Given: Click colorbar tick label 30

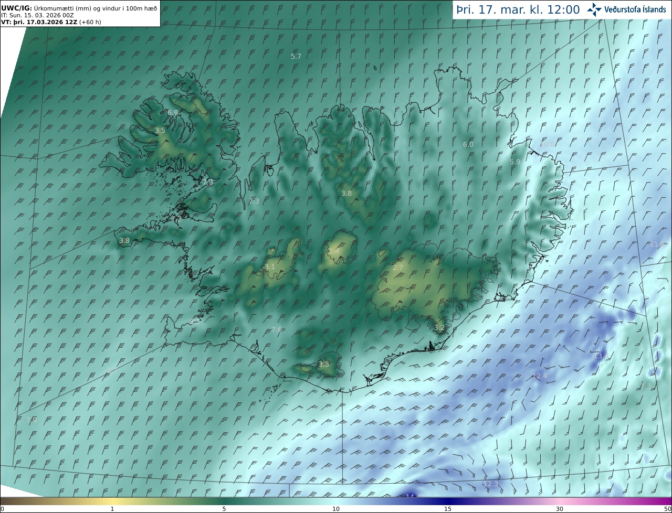Looking at the screenshot, I should (x=560, y=509).
